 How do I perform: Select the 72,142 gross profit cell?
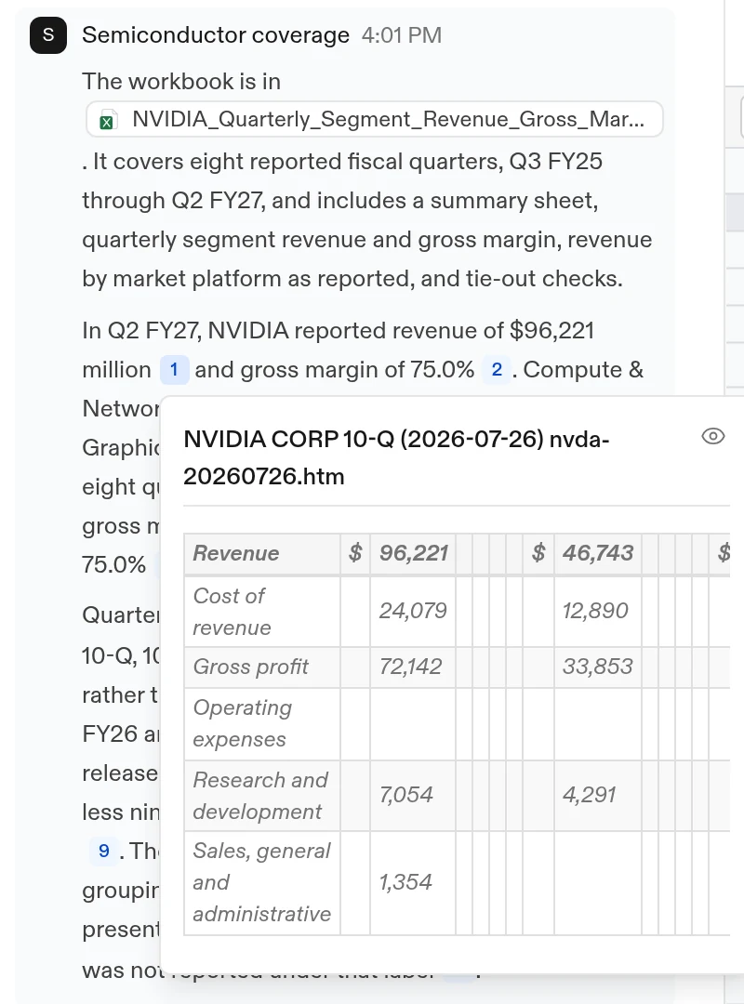(x=413, y=667)
